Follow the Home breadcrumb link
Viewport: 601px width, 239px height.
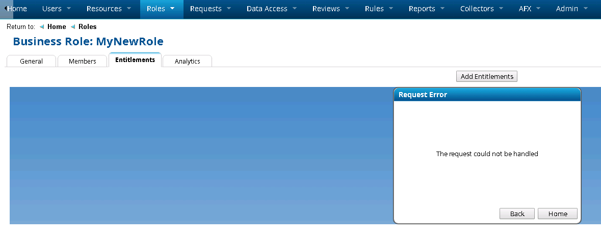pyautogui.click(x=57, y=26)
